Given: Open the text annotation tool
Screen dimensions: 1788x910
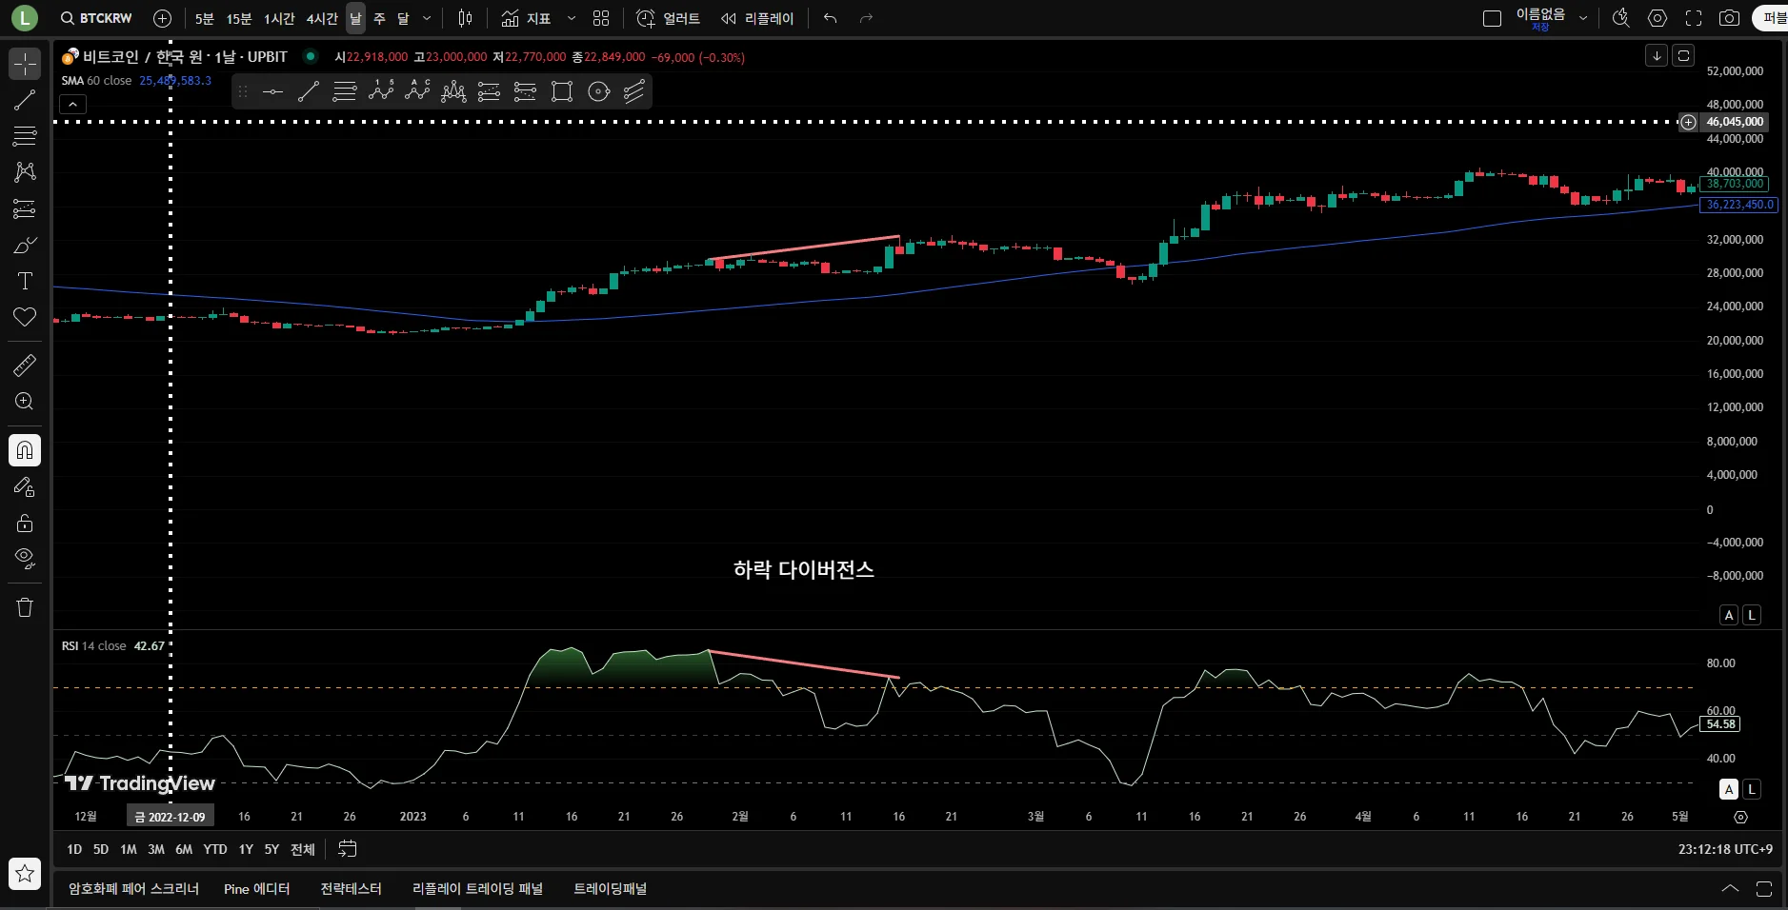Looking at the screenshot, I should click(x=25, y=281).
